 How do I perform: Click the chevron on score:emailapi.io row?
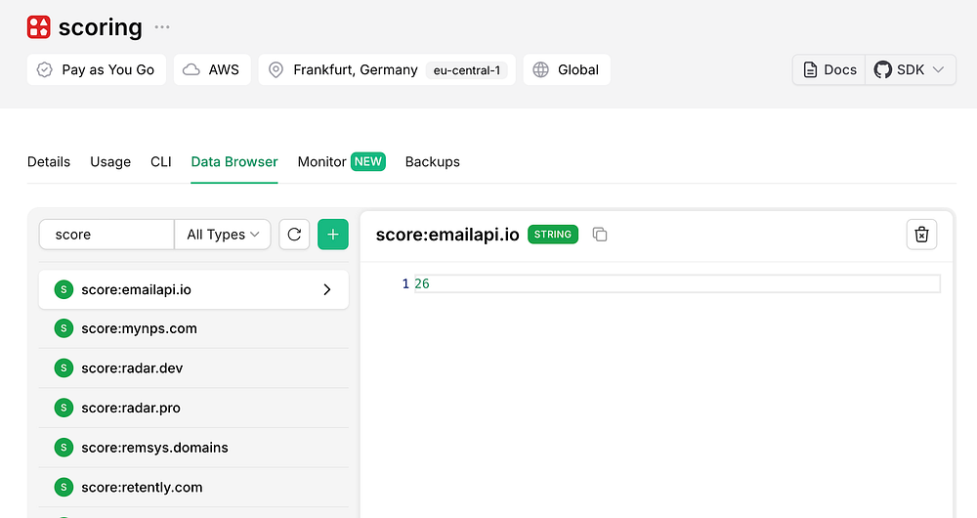[327, 289]
